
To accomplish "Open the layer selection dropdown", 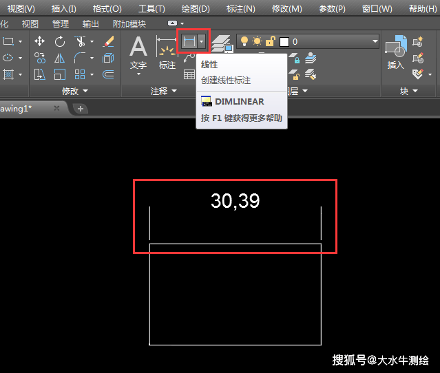I will tap(375, 42).
